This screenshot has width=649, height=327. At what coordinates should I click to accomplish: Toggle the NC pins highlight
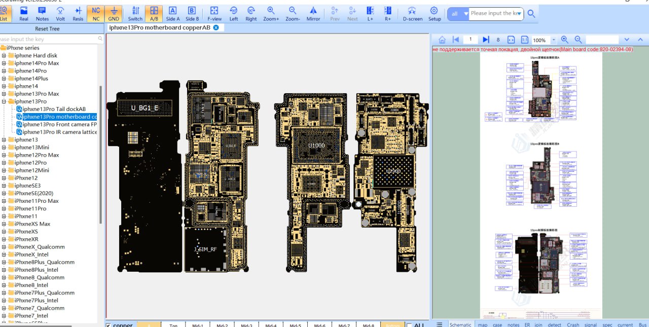[96, 14]
